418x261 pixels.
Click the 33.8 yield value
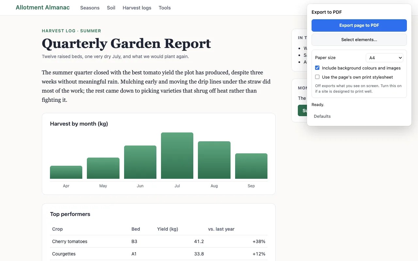click(x=199, y=254)
